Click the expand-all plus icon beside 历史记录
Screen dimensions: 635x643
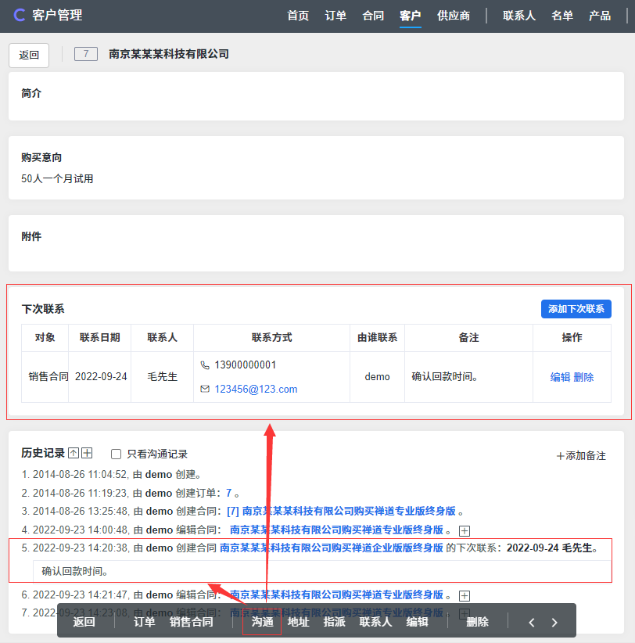coord(88,453)
